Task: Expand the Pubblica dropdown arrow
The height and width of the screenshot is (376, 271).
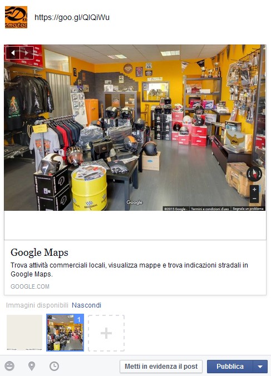Action: [x=260, y=367]
